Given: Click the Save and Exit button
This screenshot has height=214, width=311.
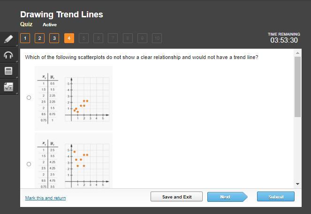Looking at the screenshot, I should pos(176,197).
